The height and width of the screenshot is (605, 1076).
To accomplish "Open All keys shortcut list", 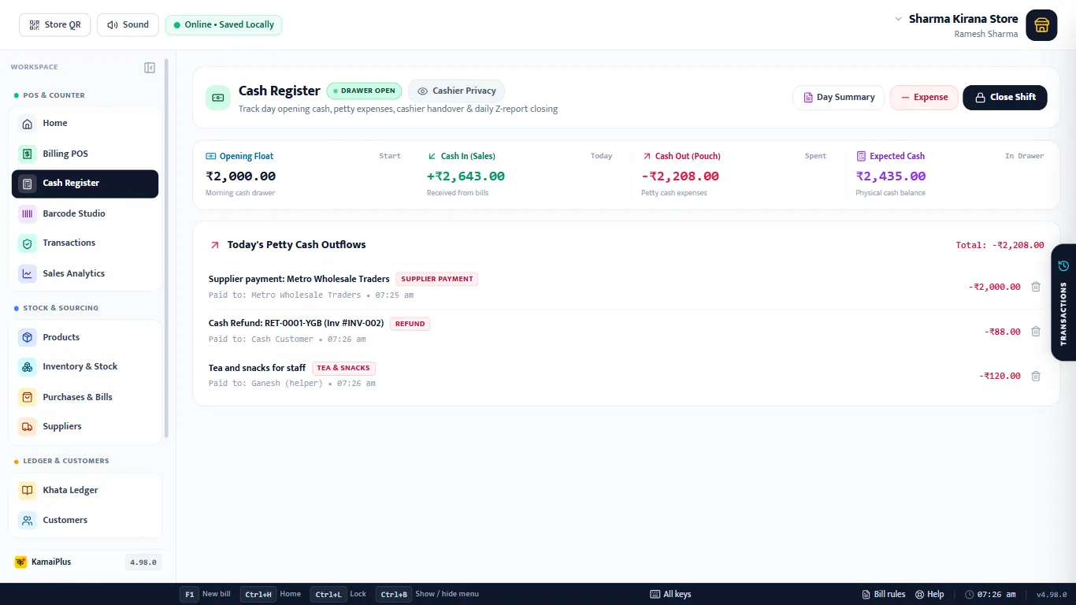I will click(670, 594).
